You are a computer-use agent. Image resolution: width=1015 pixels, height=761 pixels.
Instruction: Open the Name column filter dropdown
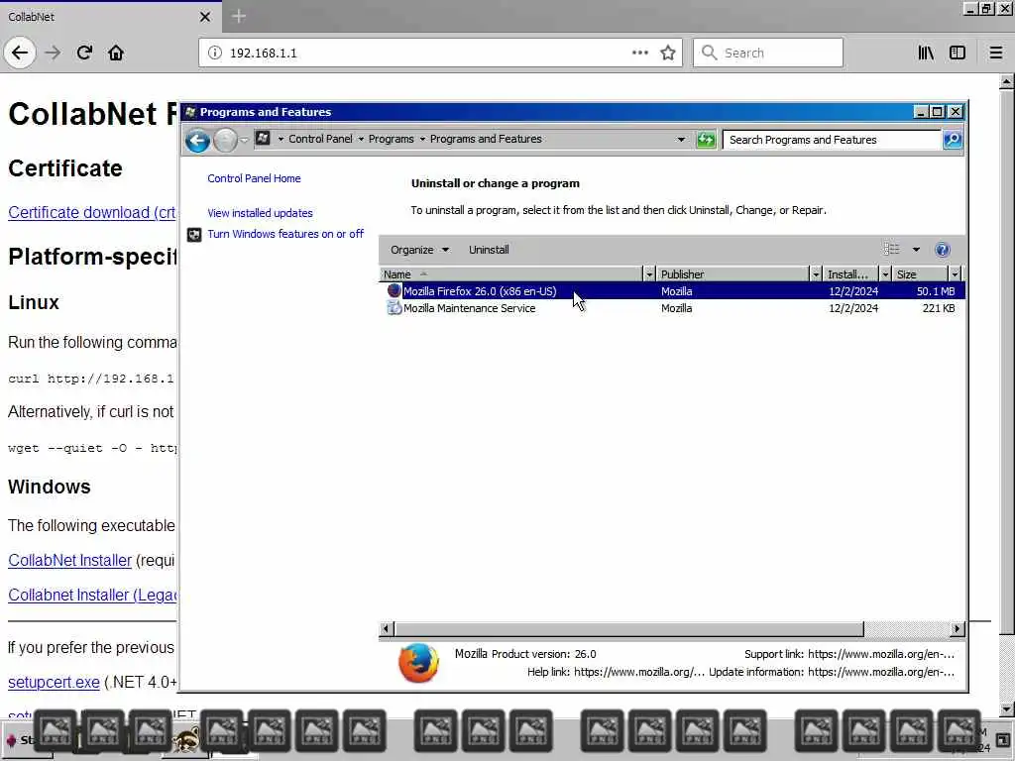[649, 274]
